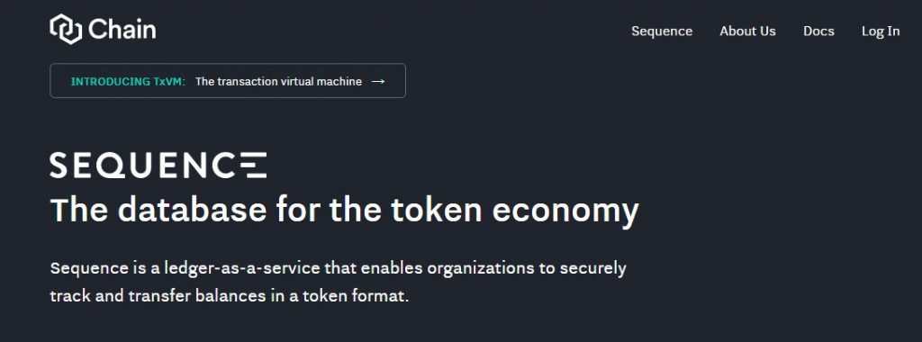
Task: Select Log In in the top navigation
Action: [881, 31]
